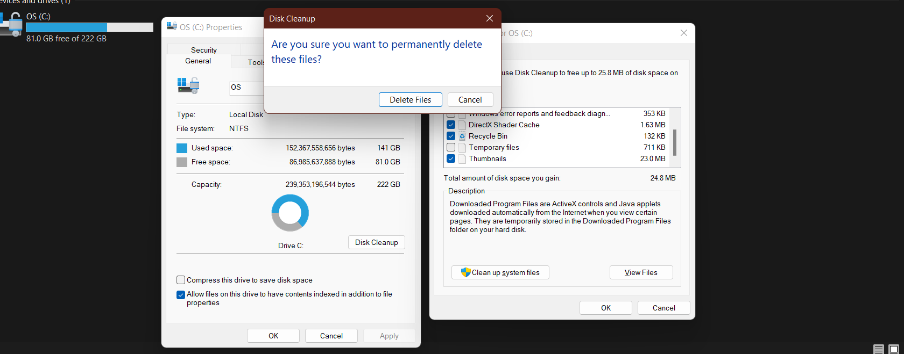
Task: Disable Allow files on this drive to be indexed
Action: pos(181,294)
